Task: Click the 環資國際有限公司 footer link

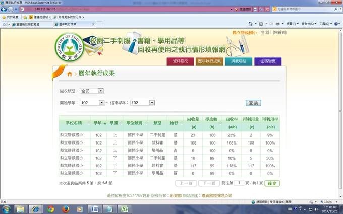Action: pos(216,196)
